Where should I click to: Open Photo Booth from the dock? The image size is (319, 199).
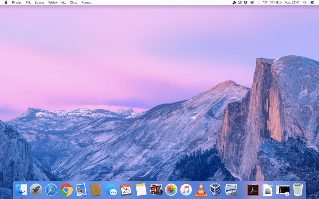click(156, 190)
